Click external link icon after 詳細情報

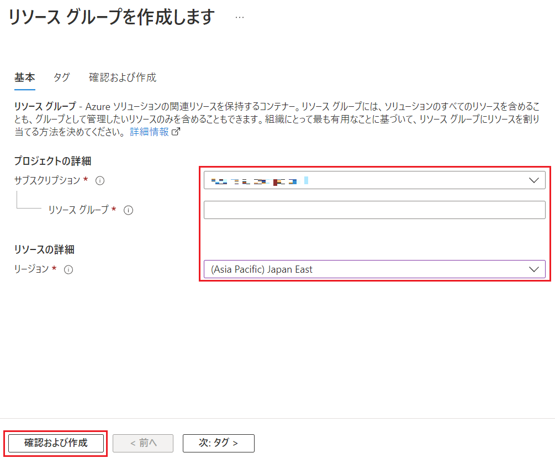[x=176, y=132]
